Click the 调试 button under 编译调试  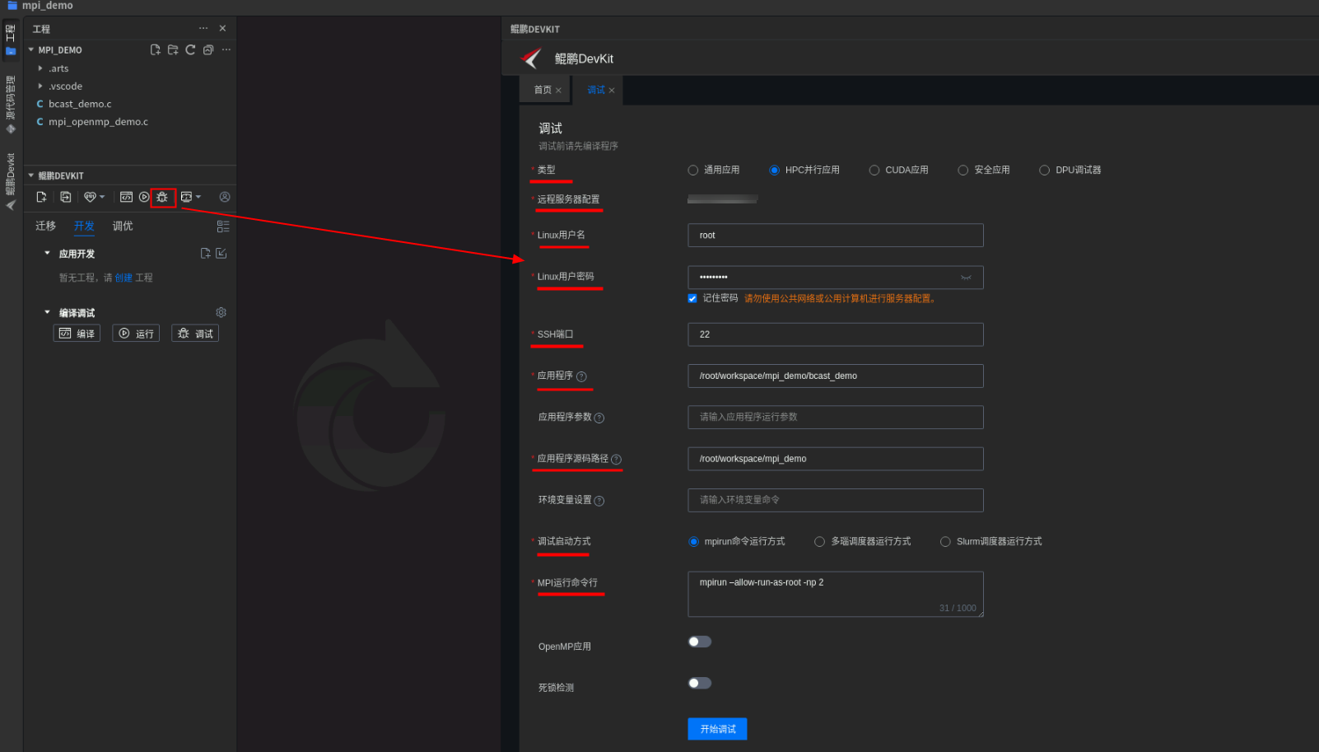point(195,334)
